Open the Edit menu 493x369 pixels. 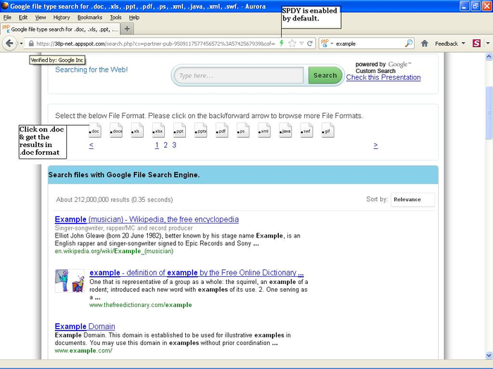pyautogui.click(x=23, y=18)
